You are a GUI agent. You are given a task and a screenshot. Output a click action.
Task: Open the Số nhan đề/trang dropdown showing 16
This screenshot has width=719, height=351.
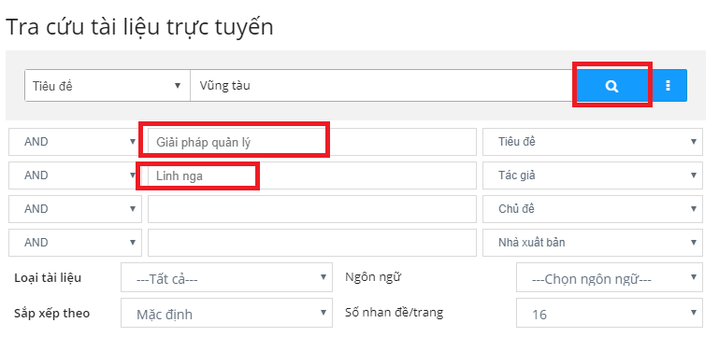click(x=610, y=313)
